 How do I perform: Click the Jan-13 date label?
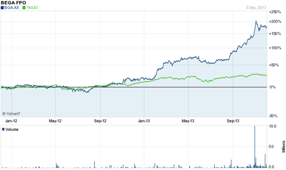[144, 121]
